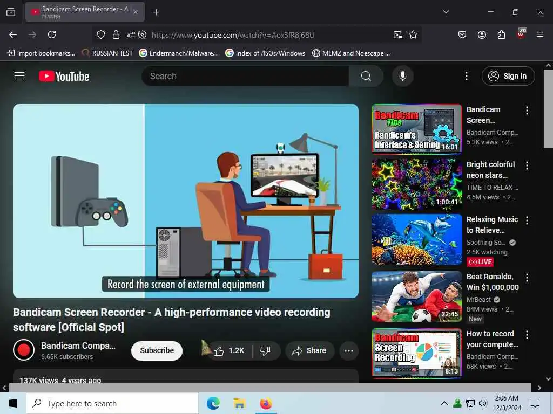Launch Microsoft Edge from taskbar
553x414 pixels.
coord(213,403)
